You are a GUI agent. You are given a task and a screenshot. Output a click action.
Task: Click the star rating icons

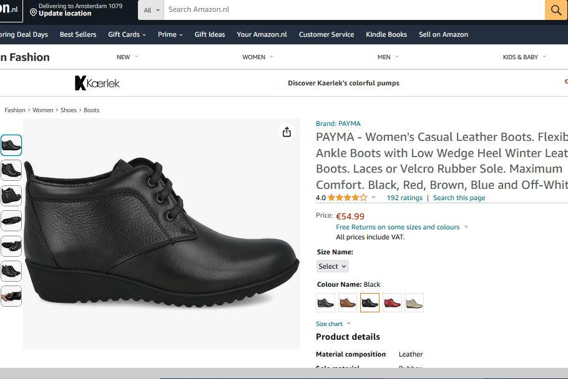point(347,198)
